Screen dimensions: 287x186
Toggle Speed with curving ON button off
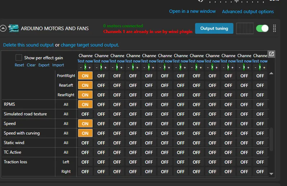pyautogui.click(x=85, y=133)
